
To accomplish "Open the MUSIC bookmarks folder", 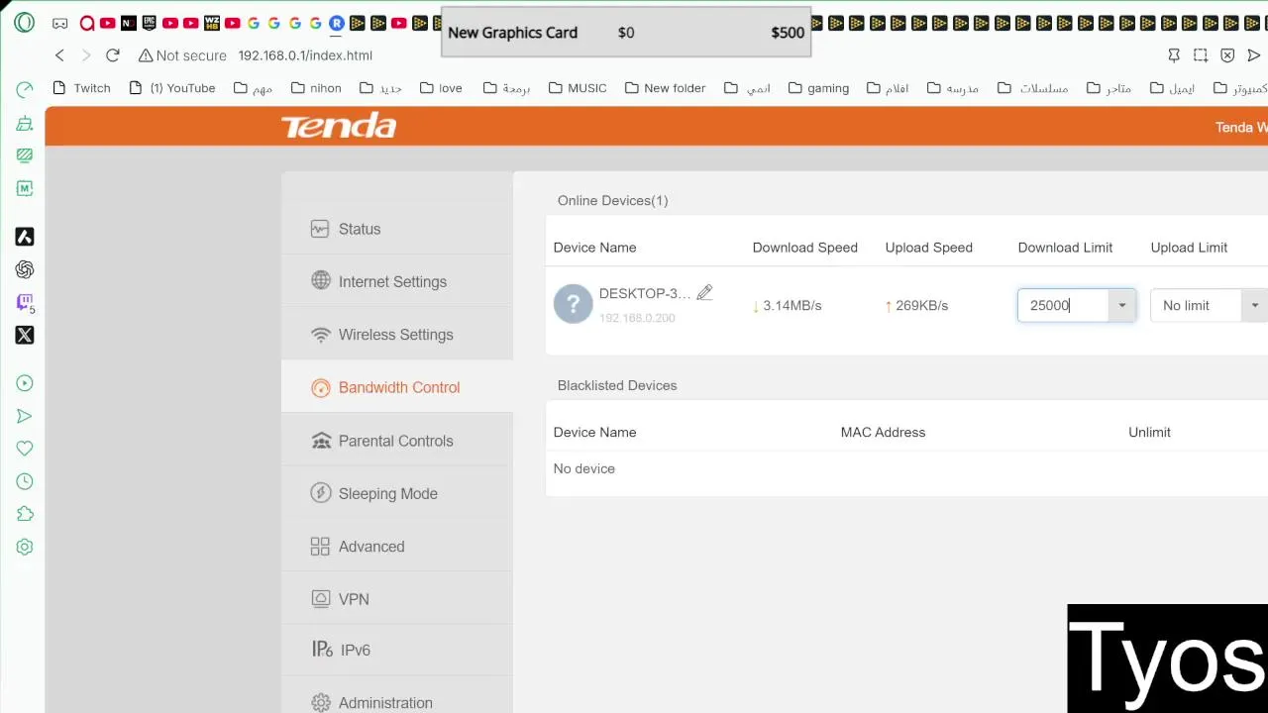I will click(x=578, y=88).
